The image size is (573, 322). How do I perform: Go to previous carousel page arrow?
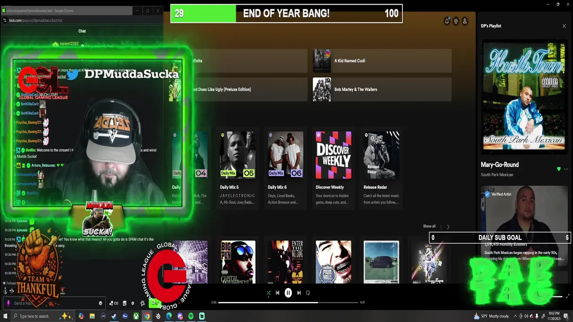(x=440, y=227)
